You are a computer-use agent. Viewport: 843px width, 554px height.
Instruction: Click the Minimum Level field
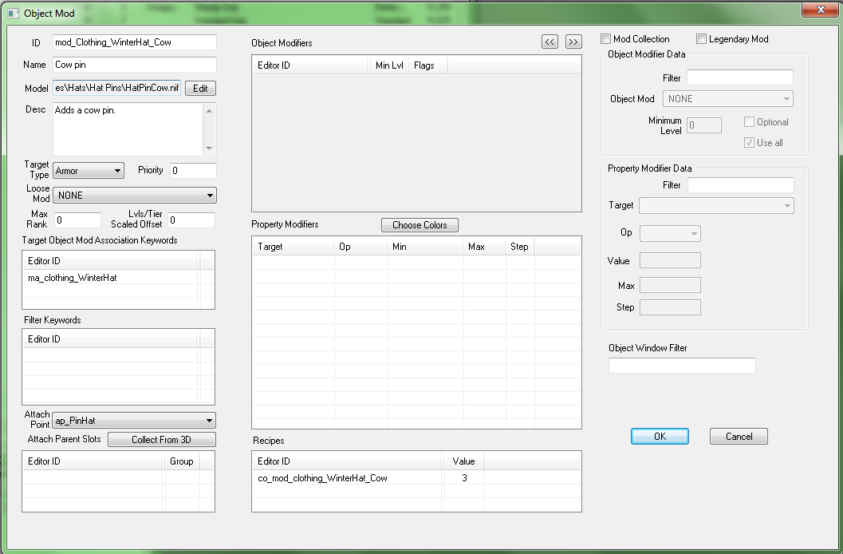tap(704, 125)
